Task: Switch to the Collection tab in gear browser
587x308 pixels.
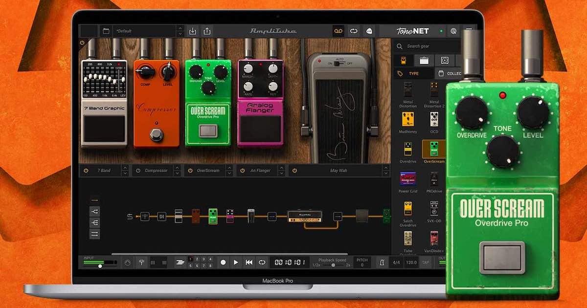Action: coord(449,73)
